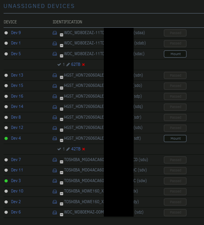The width and height of the screenshot is (204, 225).
Task: Remove the 62TB partition with red X
Action: point(84,65)
